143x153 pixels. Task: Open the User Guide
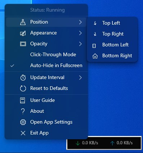tap(46, 100)
